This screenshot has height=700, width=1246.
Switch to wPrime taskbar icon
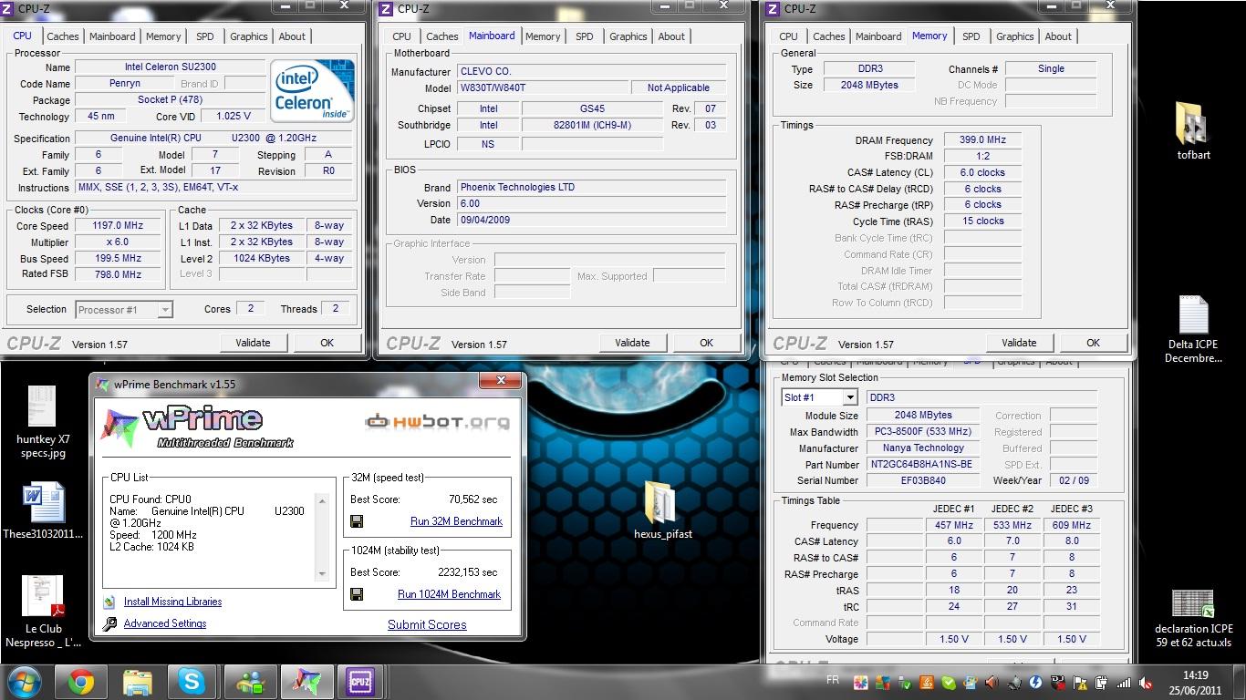pos(306,682)
